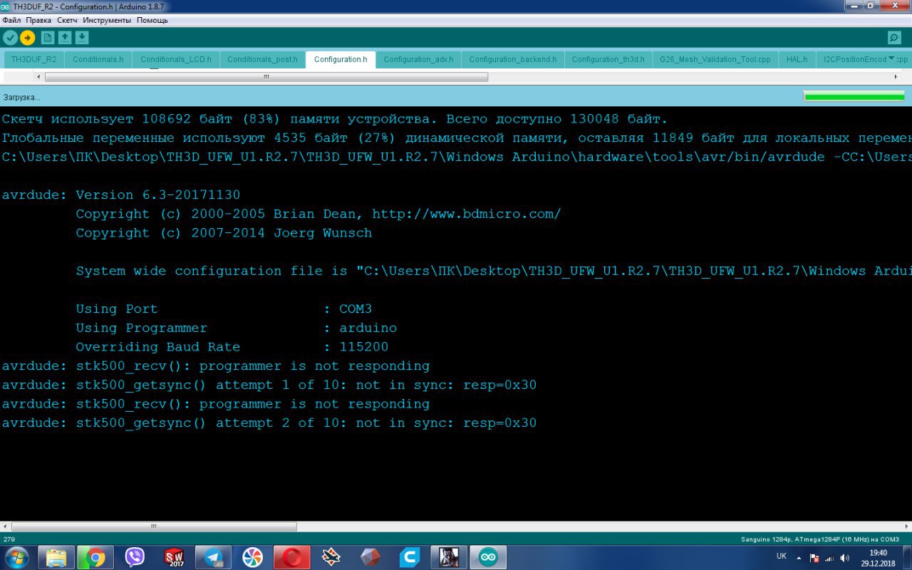Image resolution: width=912 pixels, height=570 pixels.
Task: Switch to the Configuration_adv.h tab
Action: pos(418,60)
